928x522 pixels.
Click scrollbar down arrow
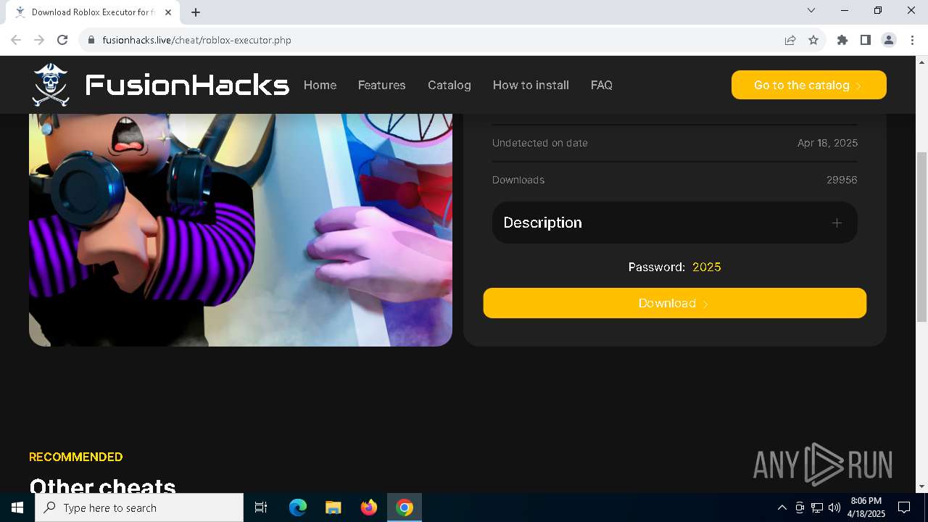921,486
